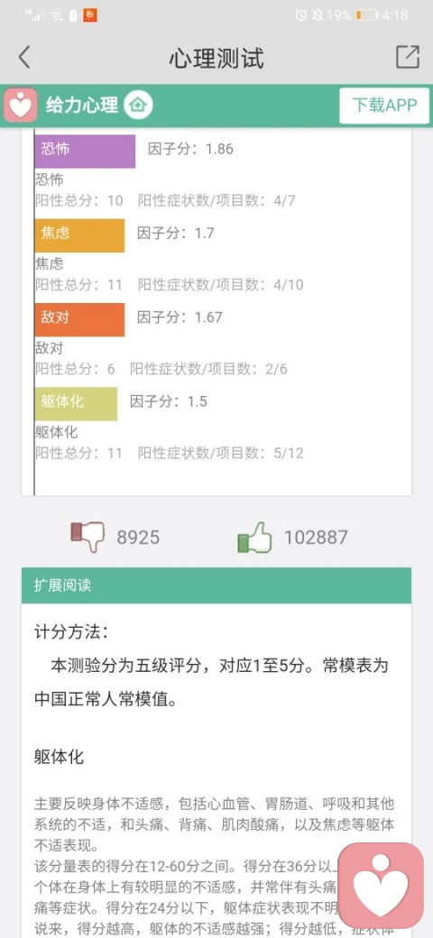The width and height of the screenshot is (433, 938).
Task: Tap the 心理测试 page title
Action: point(216,58)
